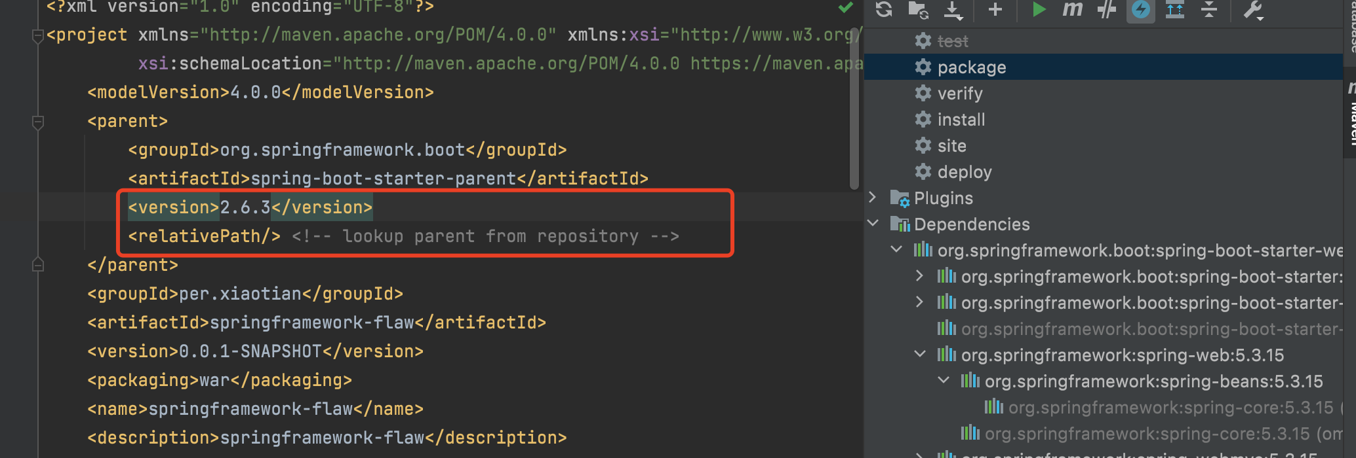Toggle code fold at parent tag
1356x458 pixels.
coord(38,122)
